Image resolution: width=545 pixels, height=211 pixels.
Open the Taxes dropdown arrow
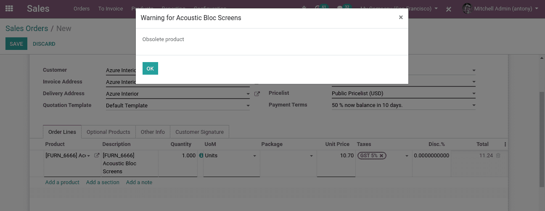[407, 156]
